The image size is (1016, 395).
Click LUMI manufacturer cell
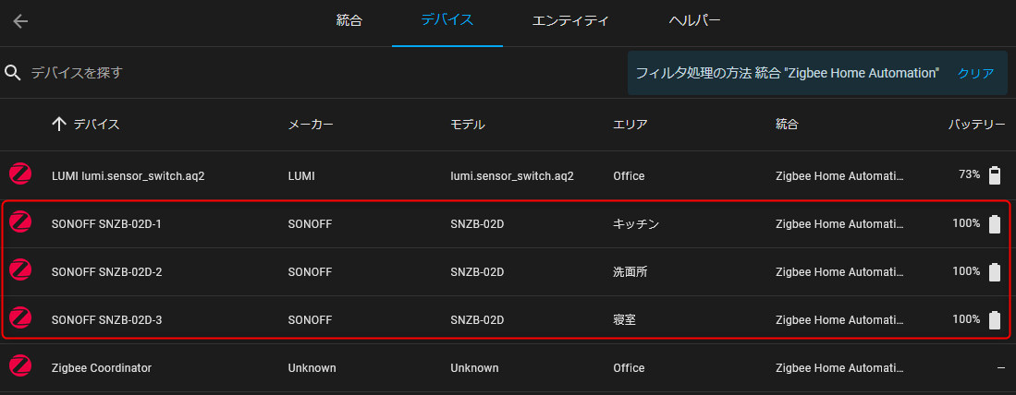pyautogui.click(x=301, y=175)
